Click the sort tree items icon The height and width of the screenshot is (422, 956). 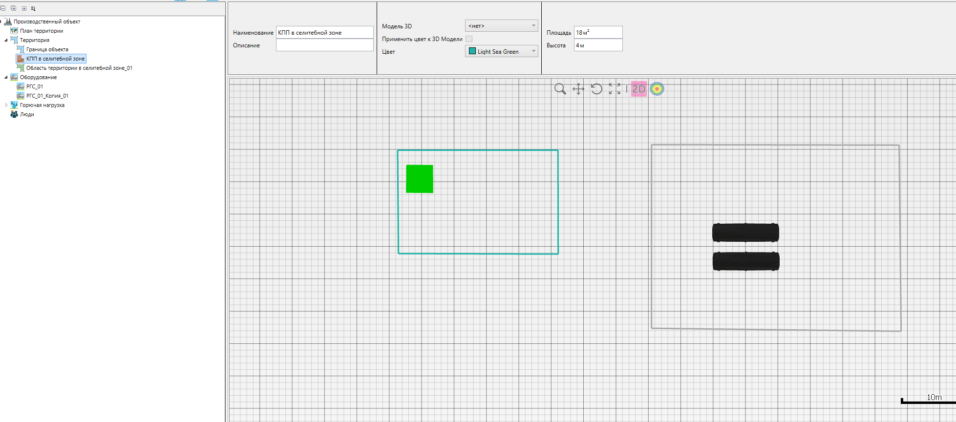point(33,8)
